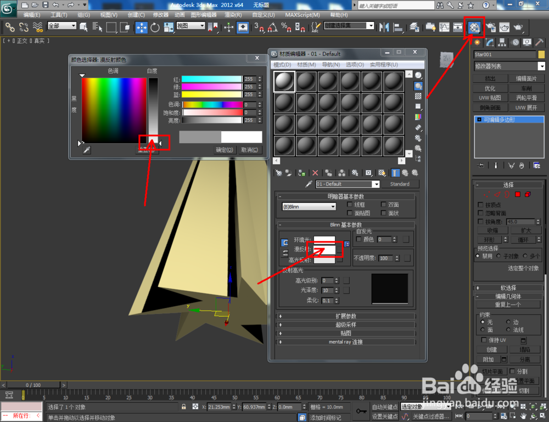Screen dimensions: 549x422
Task: Expand the 扩展参数 rollout
Action: pos(346,316)
